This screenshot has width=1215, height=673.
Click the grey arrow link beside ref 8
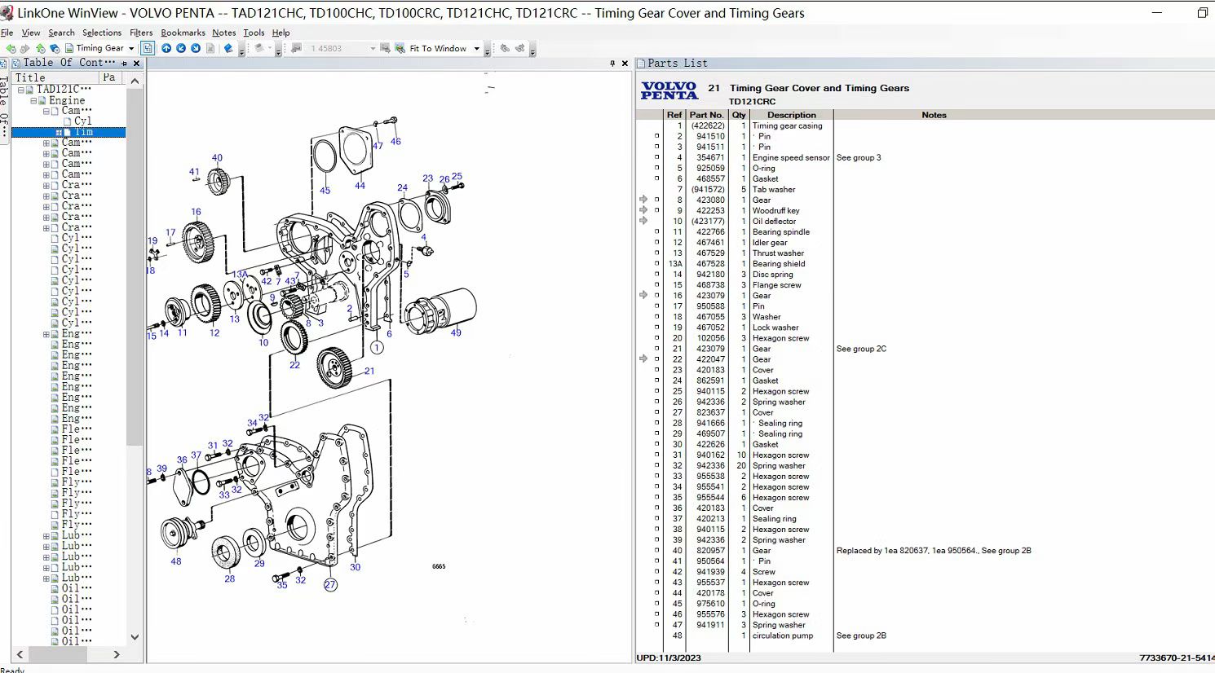pos(643,200)
